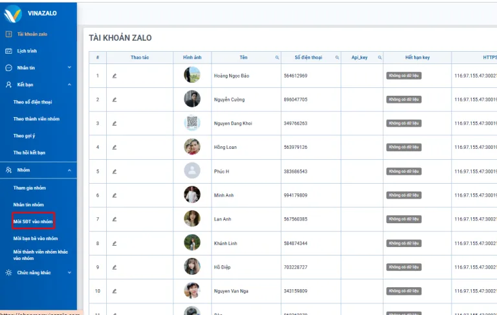The height and width of the screenshot is (315, 497).
Task: Open the Tài khoản zalo menu item
Action: [x=31, y=34]
